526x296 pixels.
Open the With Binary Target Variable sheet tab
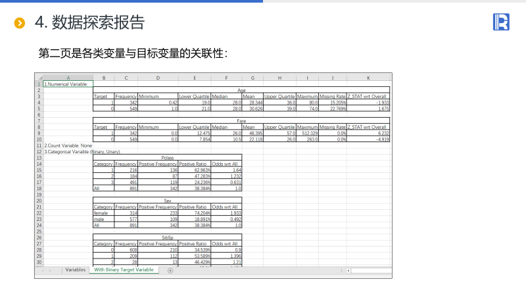(124, 270)
